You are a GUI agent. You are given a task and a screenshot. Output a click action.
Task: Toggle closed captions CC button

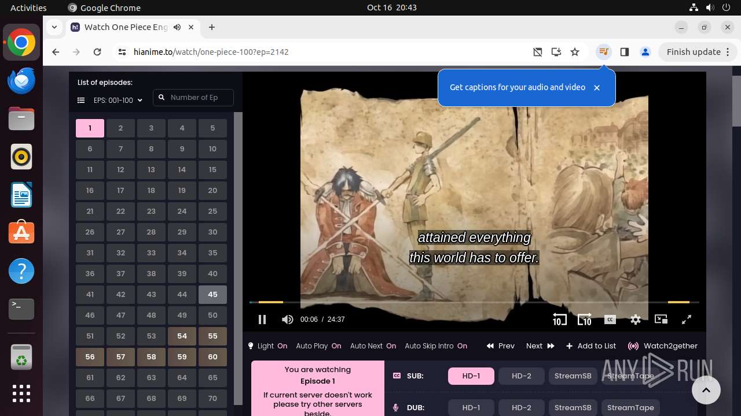click(610, 320)
